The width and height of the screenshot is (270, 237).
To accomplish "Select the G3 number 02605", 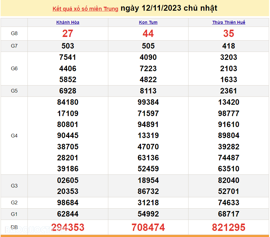I will [68, 180].
